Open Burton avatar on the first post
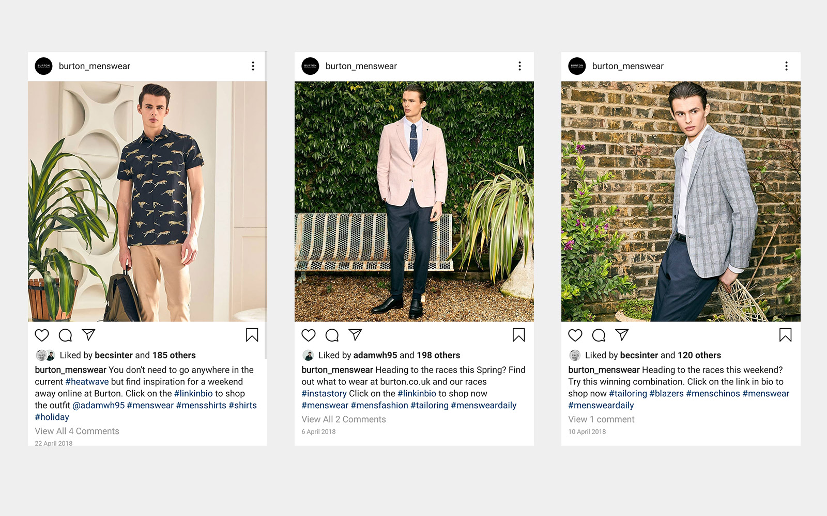The width and height of the screenshot is (827, 516). [43, 66]
